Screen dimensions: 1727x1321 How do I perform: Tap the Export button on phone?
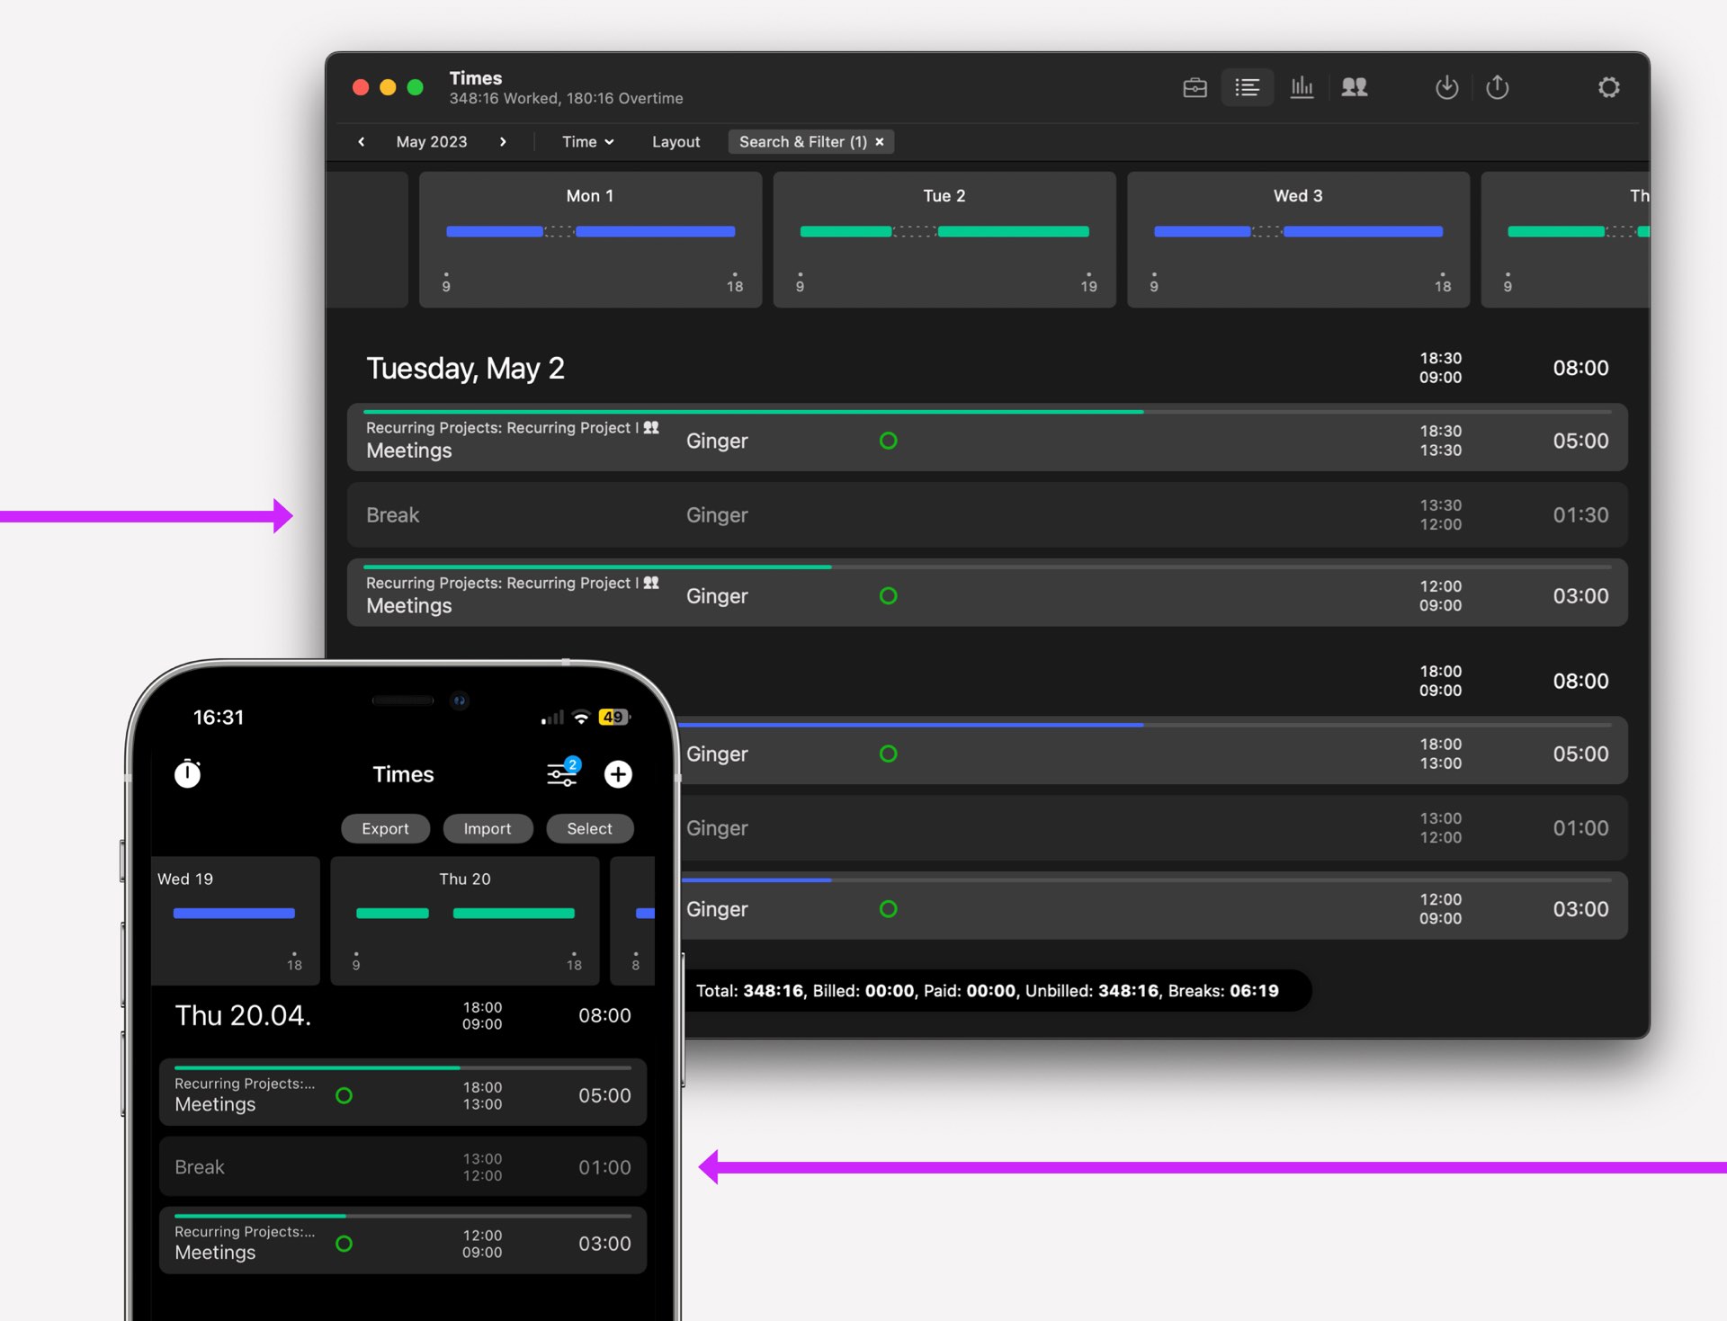[385, 828]
